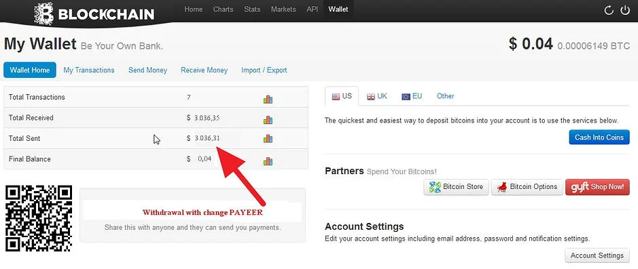Open chart icon for Final Balance

(x=268, y=161)
